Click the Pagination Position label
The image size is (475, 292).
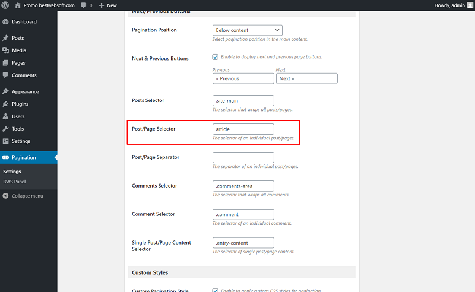(154, 30)
